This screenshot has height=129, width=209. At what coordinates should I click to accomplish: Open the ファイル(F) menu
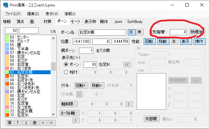coord(13,14)
